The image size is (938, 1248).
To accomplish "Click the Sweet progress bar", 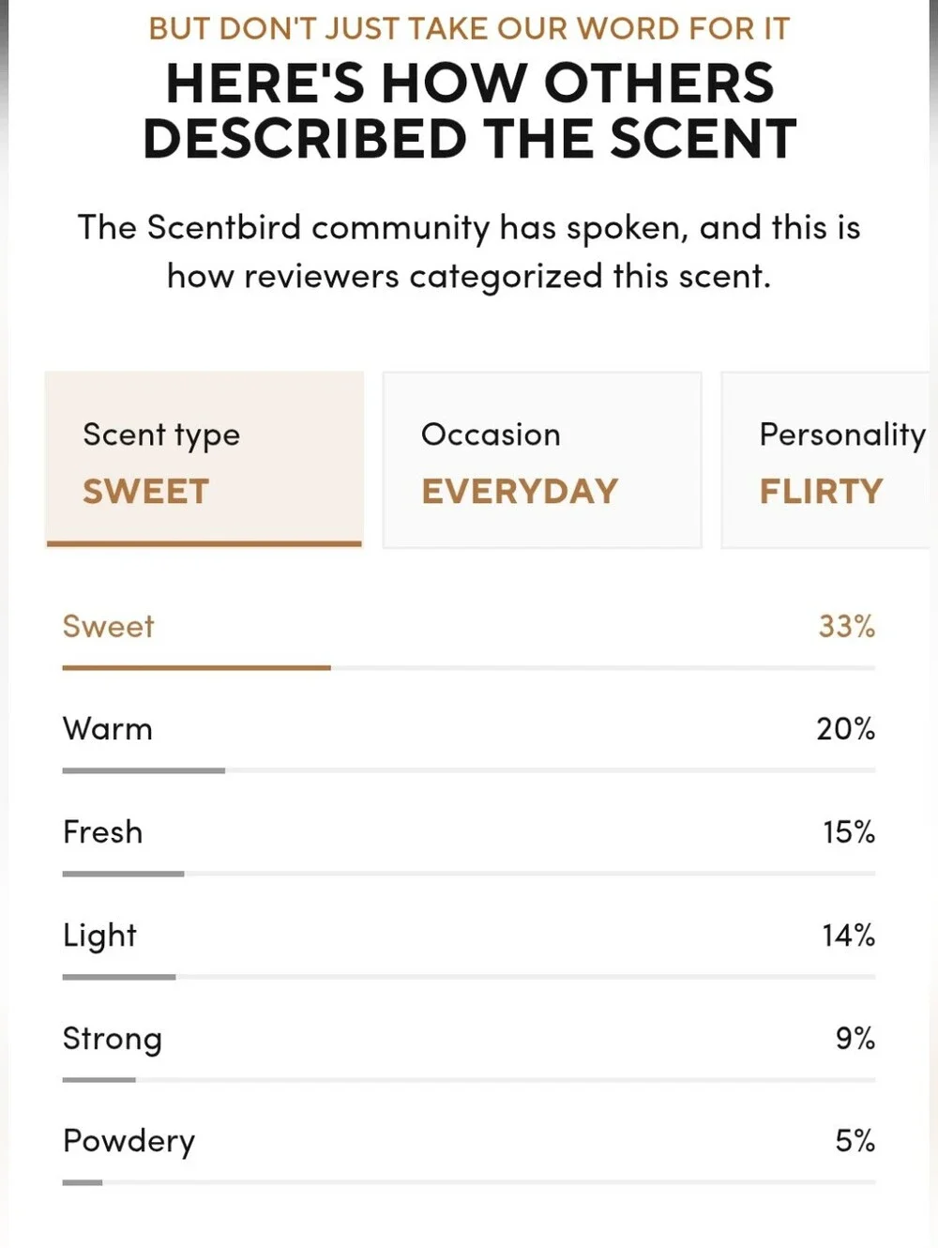I will (x=469, y=668).
